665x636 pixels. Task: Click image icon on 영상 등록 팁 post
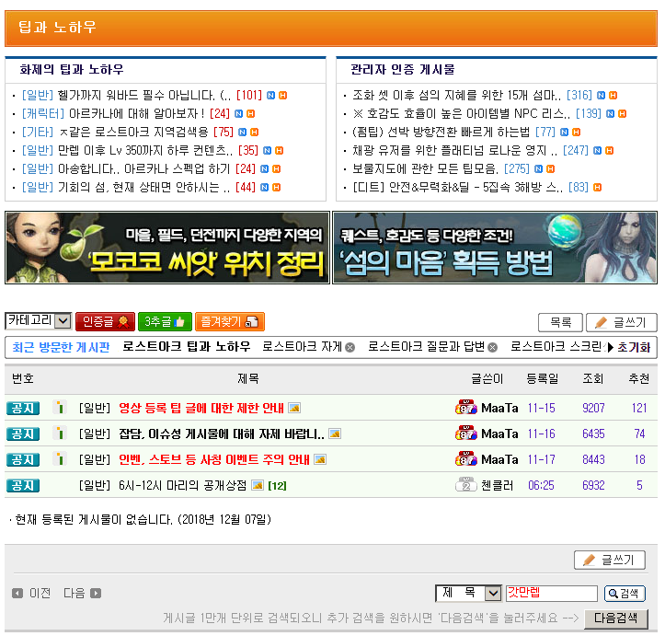point(294,408)
